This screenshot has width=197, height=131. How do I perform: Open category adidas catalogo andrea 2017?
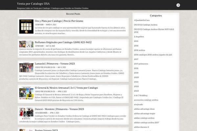pyautogui.click(x=146, y=122)
